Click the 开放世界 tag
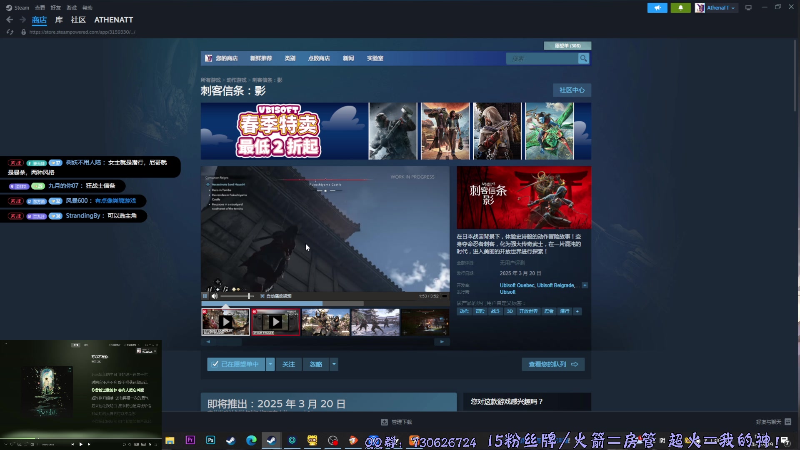Image resolution: width=800 pixels, height=450 pixels. (528, 311)
